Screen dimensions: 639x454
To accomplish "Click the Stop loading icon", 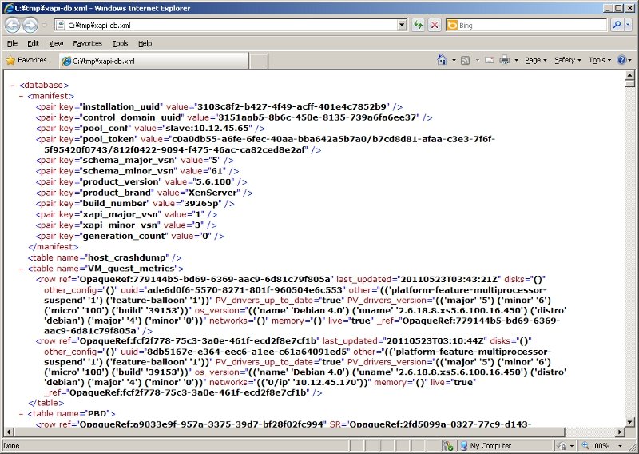I will pyautogui.click(x=435, y=26).
